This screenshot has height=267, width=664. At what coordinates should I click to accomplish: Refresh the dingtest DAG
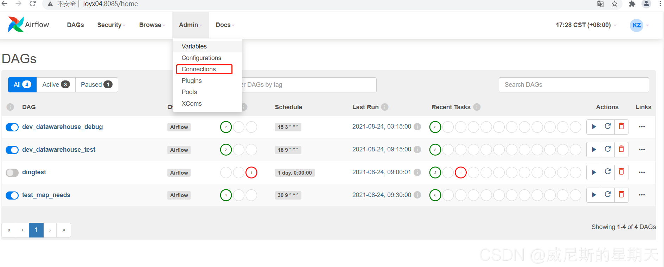click(608, 172)
